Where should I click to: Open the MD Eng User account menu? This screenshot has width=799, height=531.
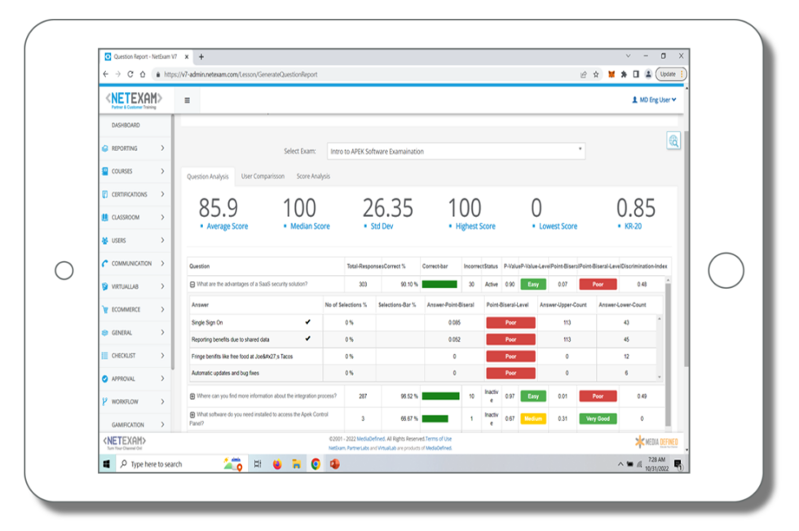[654, 100]
